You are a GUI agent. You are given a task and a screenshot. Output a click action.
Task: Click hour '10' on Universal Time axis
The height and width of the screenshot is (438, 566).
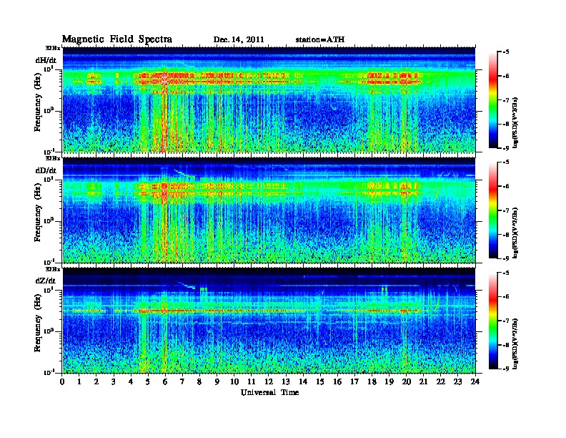[x=234, y=381]
